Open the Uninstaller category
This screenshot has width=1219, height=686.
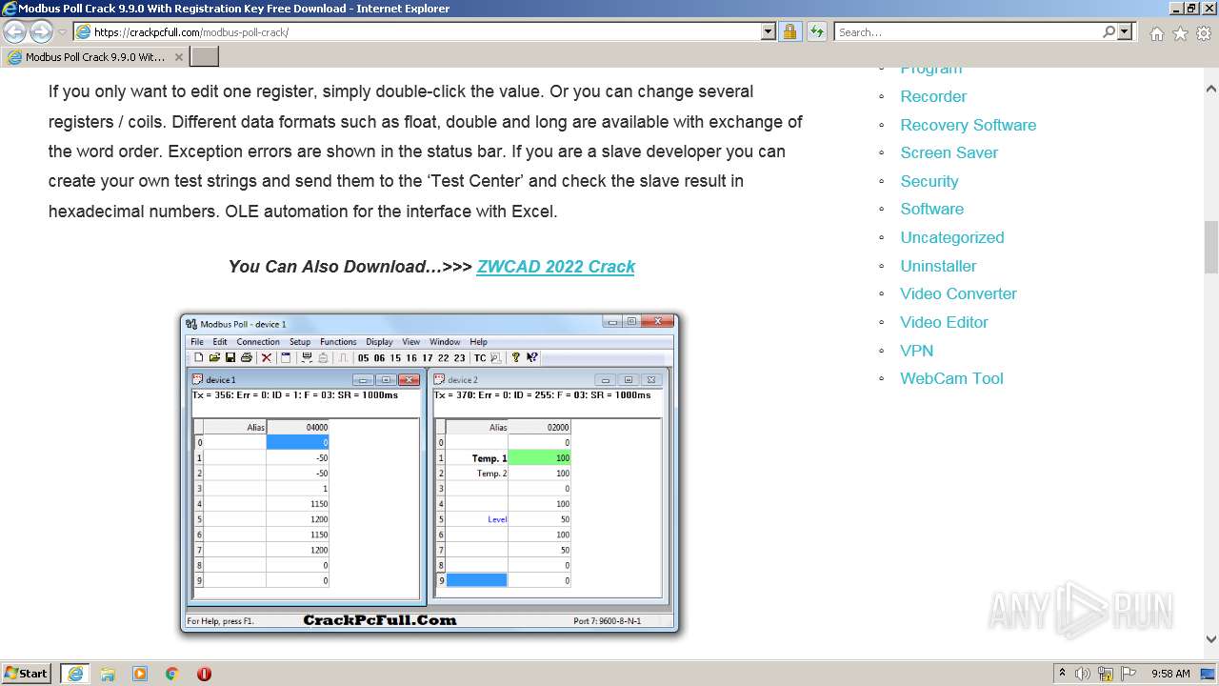939,266
